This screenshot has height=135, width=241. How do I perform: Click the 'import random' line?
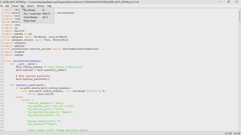[14, 55]
